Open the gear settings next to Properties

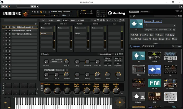point(174,30)
